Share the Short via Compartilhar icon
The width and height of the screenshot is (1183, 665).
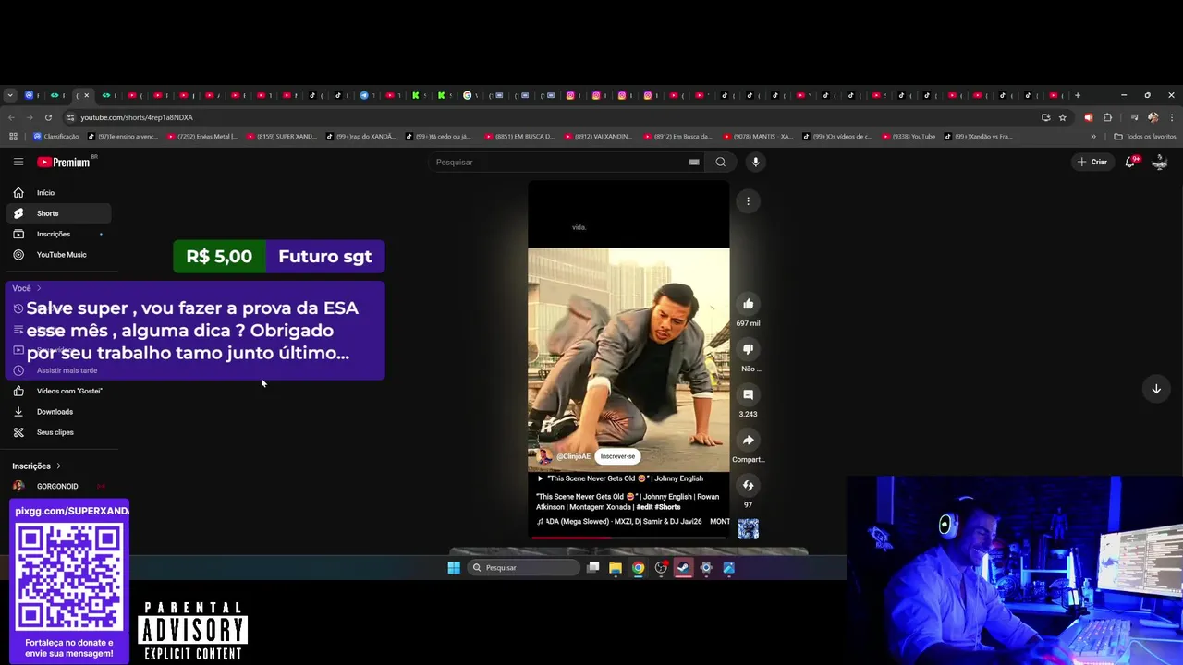(748, 440)
